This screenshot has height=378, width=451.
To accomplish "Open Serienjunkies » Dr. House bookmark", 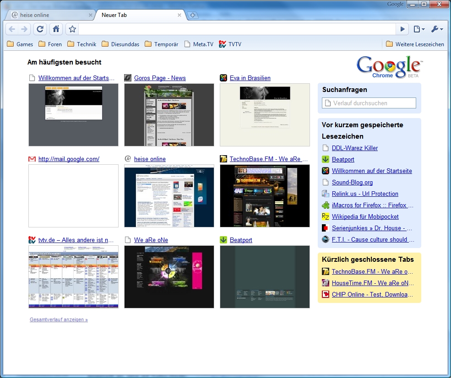I will coord(372,228).
